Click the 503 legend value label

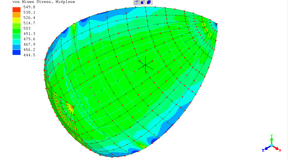tap(27, 29)
